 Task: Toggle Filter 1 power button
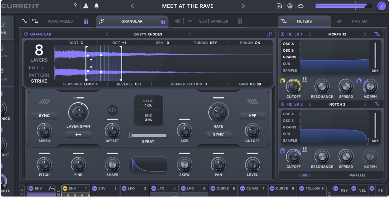tap(282, 34)
